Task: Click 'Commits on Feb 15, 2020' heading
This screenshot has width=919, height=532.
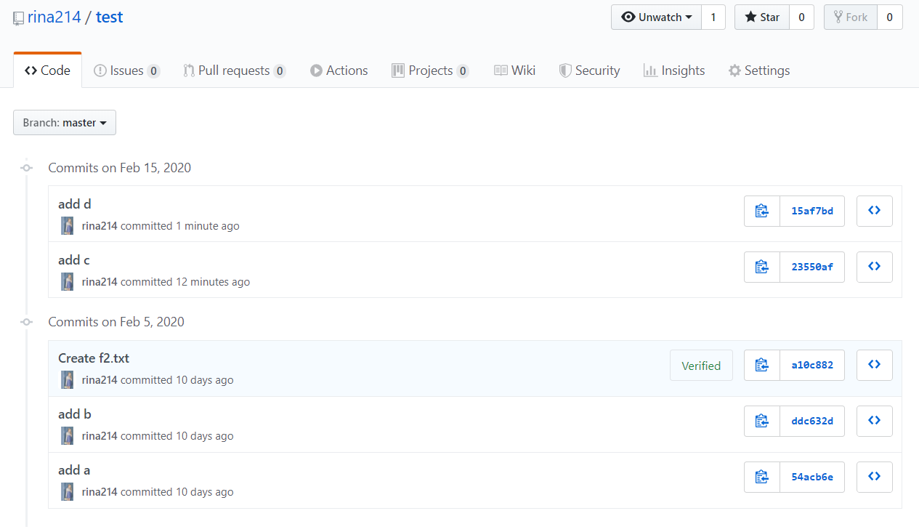Action: click(x=120, y=168)
